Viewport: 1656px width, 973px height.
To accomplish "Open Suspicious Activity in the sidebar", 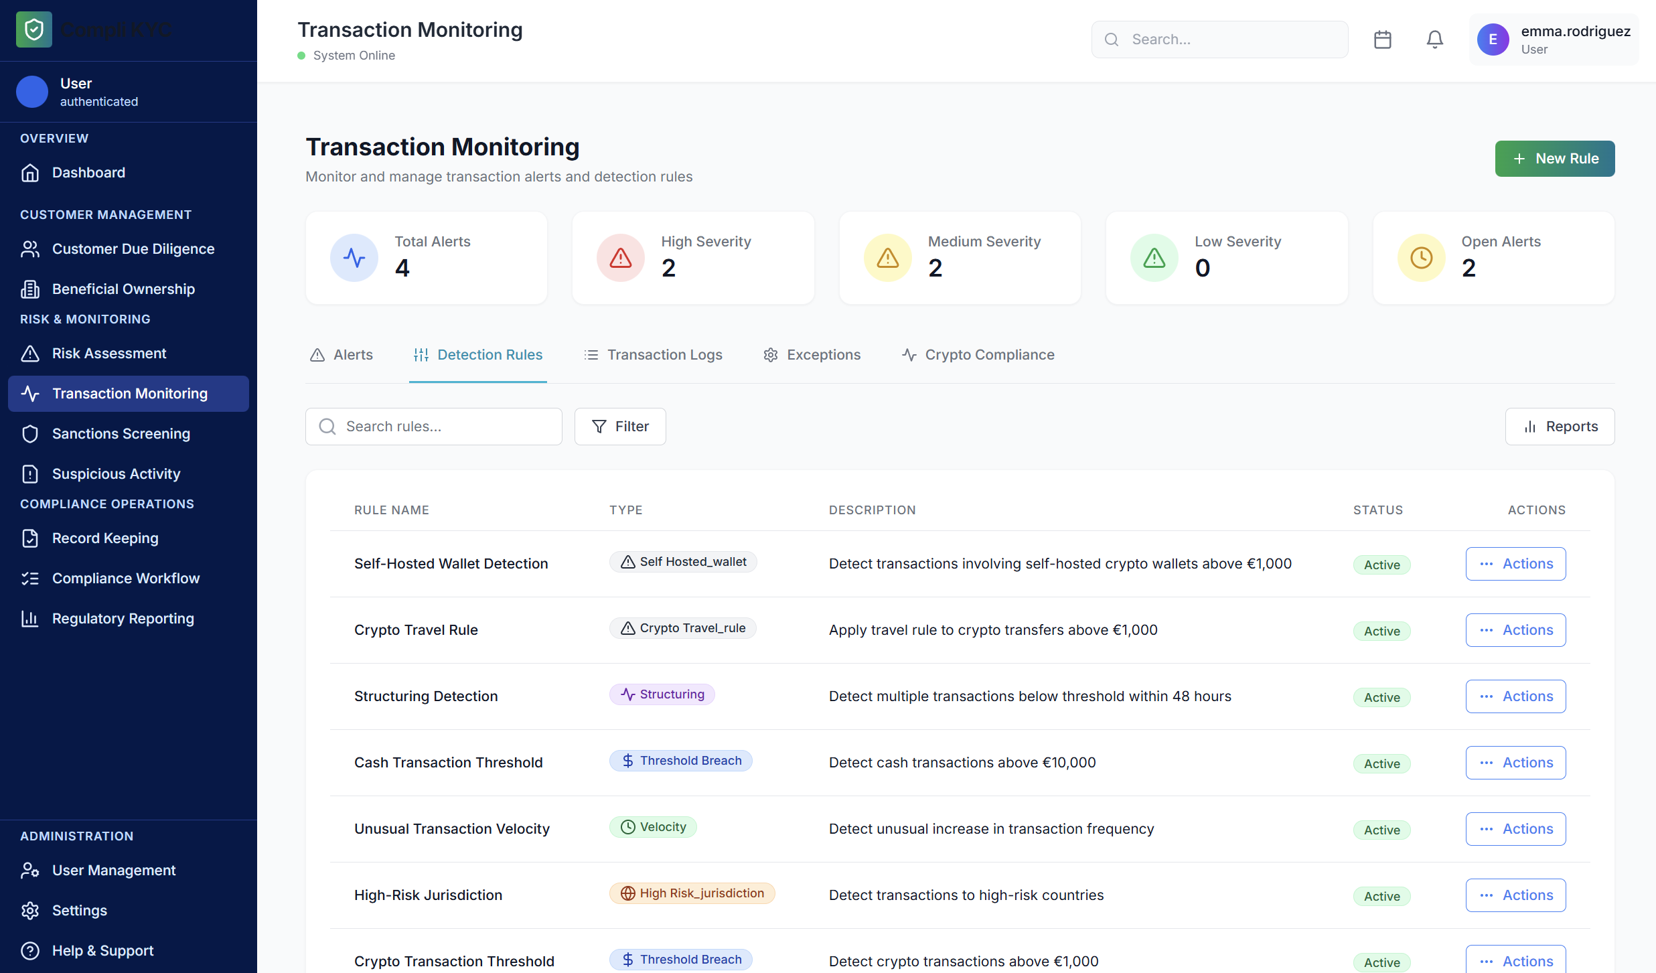I will coord(116,473).
